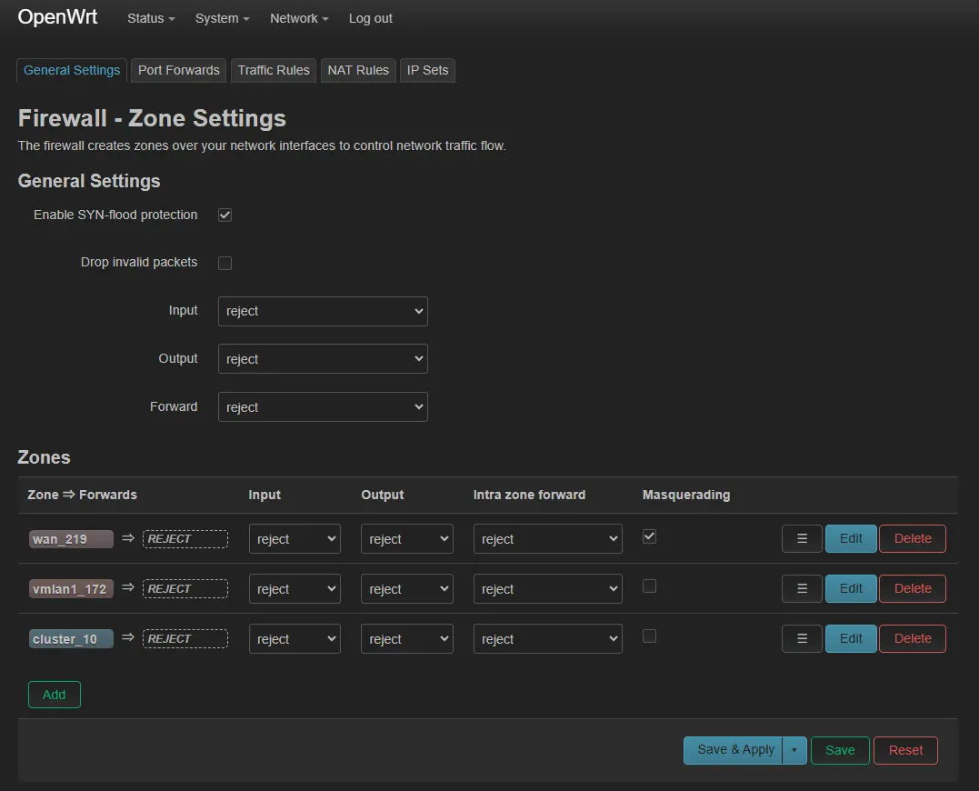This screenshot has height=791, width=979.
Task: Click the cluster_10 zone badge
Action: coord(71,638)
